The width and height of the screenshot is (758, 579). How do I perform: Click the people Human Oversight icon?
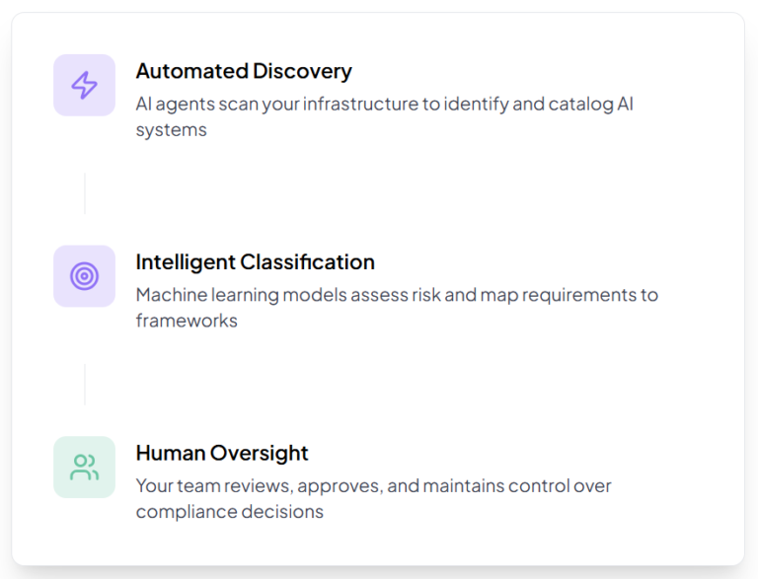pyautogui.click(x=85, y=467)
